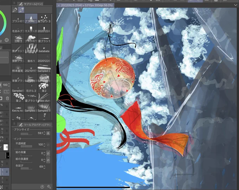239x190 pixels.
Task: Open sub tool detail wrench icon
Action: (49, 186)
